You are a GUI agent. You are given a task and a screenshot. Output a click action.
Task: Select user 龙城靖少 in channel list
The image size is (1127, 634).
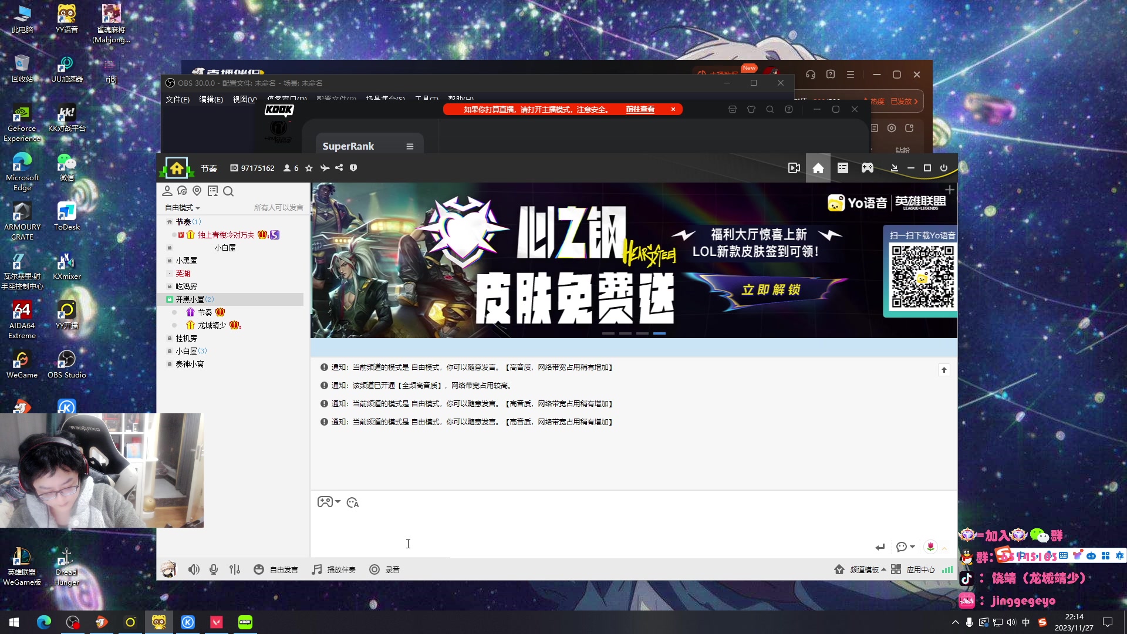click(x=212, y=325)
